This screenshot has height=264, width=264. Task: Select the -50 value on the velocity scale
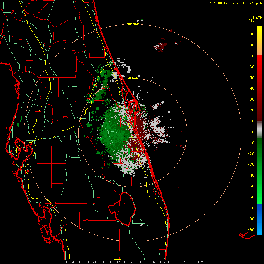251,186
